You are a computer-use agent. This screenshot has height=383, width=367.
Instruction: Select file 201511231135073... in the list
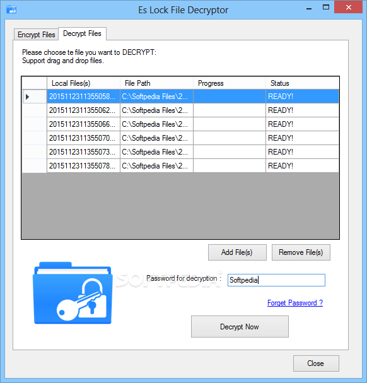pyautogui.click(x=83, y=152)
